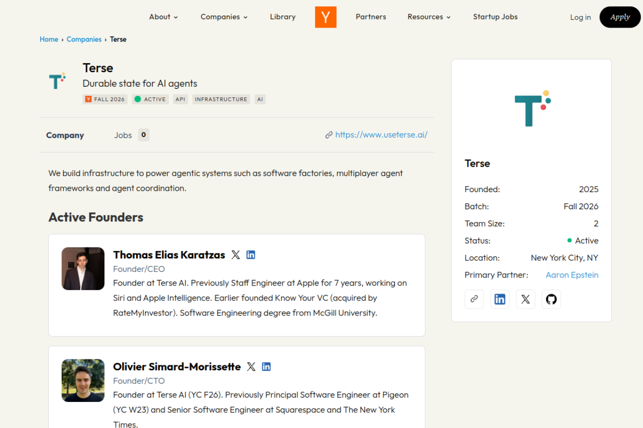Open Terse's GitHub from sidebar card
The image size is (643, 428).
tap(551, 299)
